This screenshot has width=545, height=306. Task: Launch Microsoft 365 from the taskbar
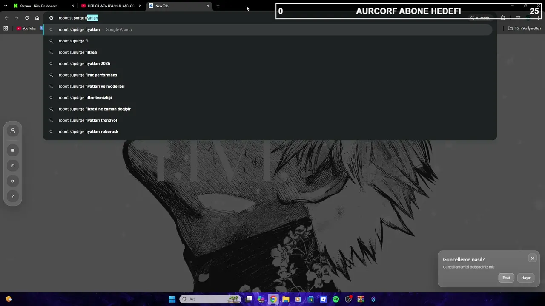261,299
